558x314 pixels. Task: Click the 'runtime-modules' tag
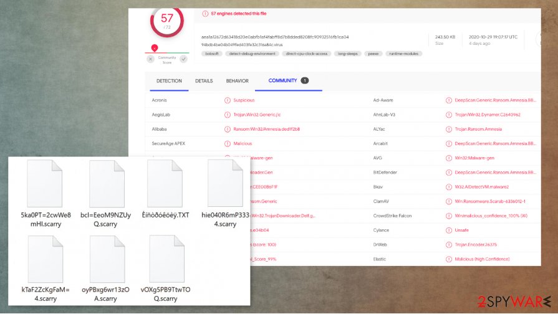pyautogui.click(x=403, y=54)
